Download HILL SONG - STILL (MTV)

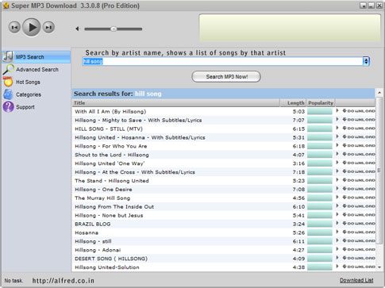click(x=359, y=129)
